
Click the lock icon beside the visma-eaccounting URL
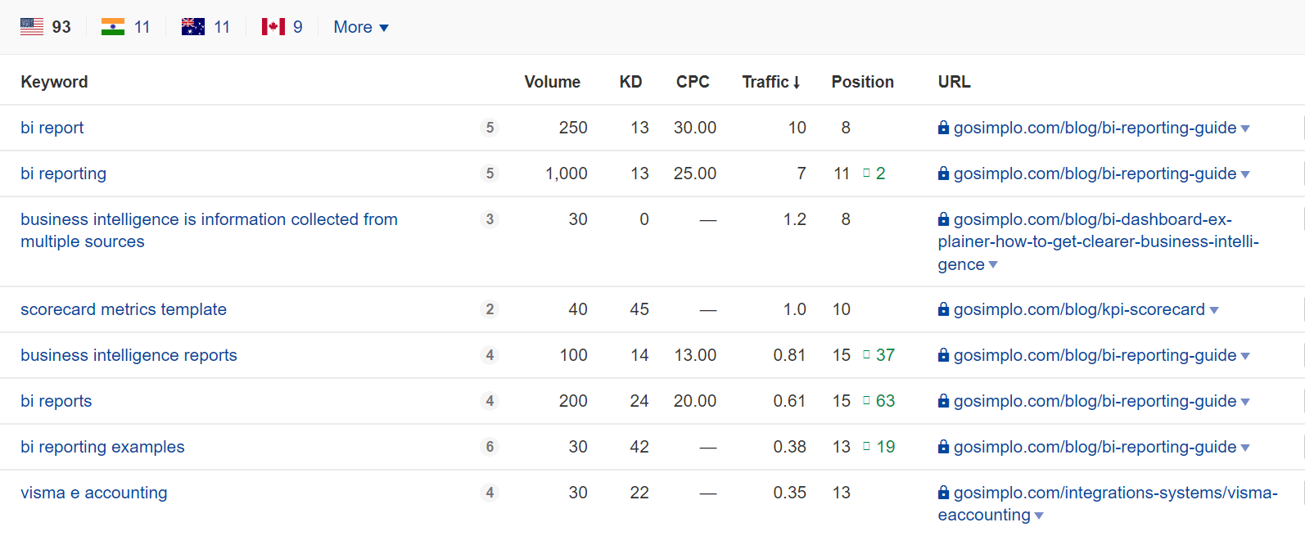[944, 493]
